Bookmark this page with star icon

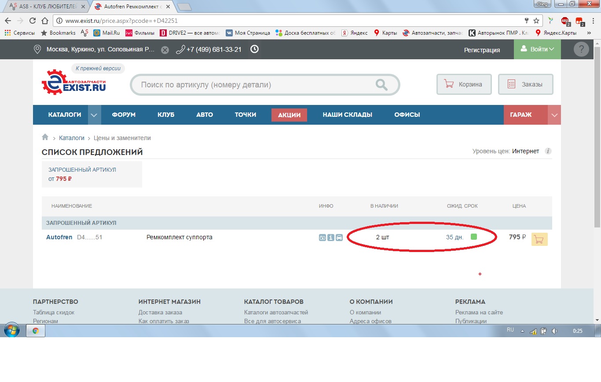pos(536,21)
